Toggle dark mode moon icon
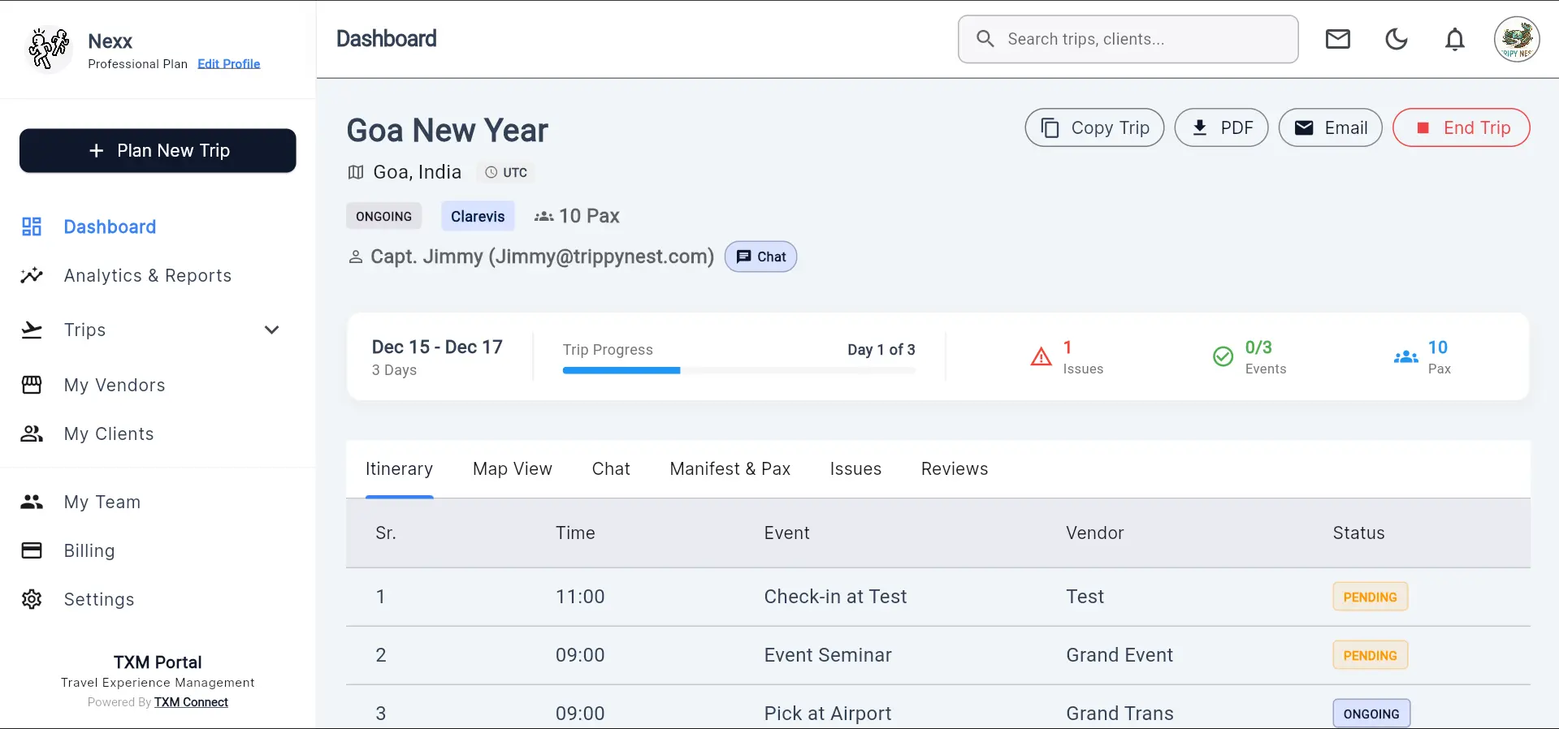 click(x=1396, y=39)
